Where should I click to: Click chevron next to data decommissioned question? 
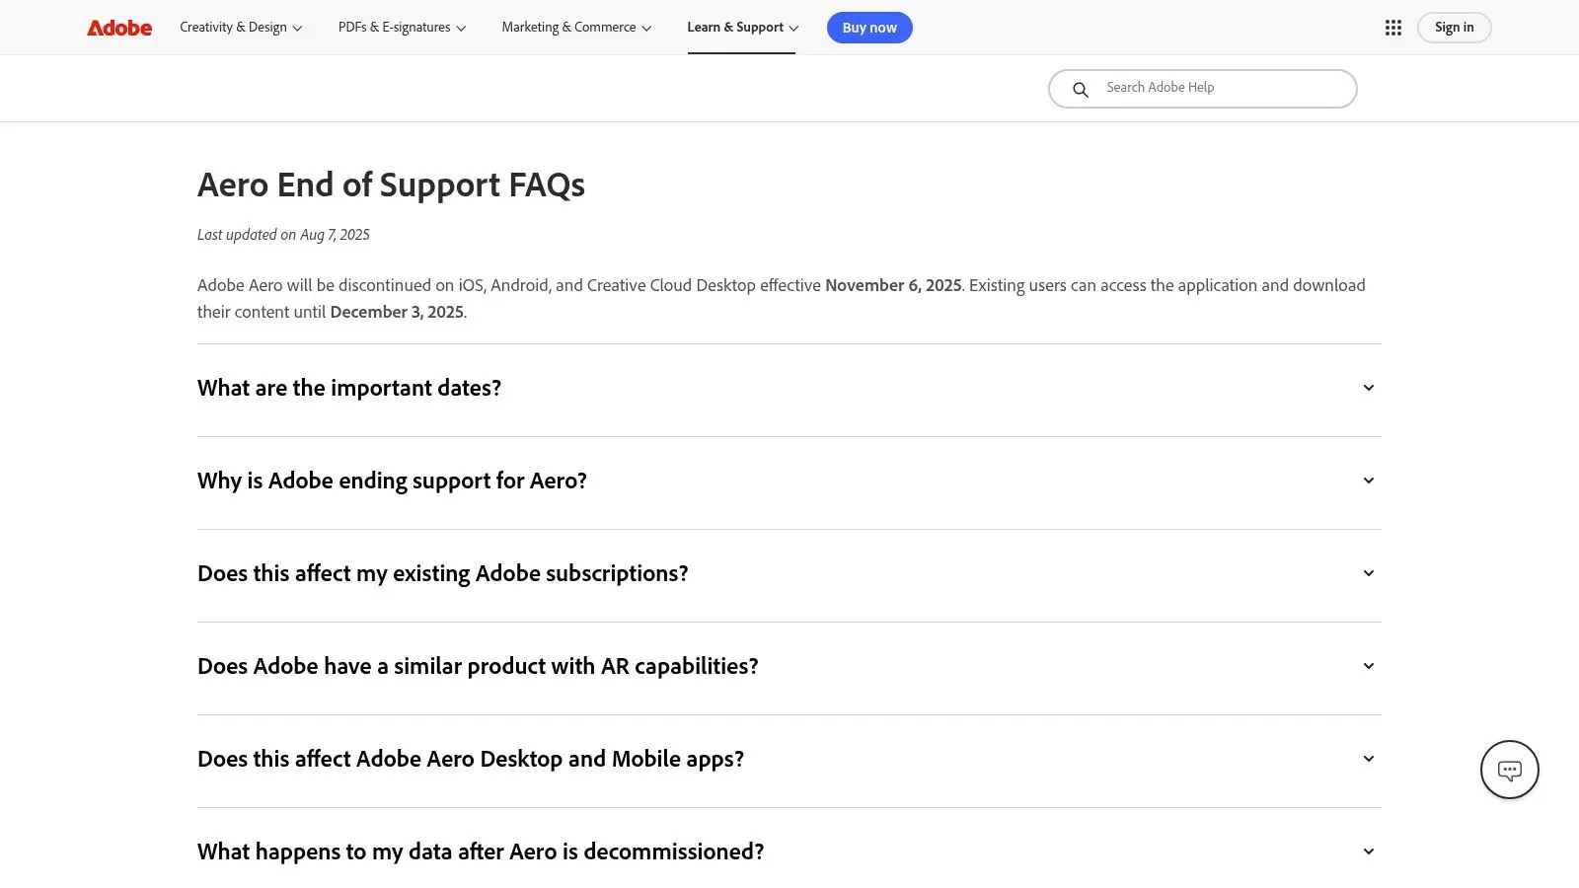1368,851
